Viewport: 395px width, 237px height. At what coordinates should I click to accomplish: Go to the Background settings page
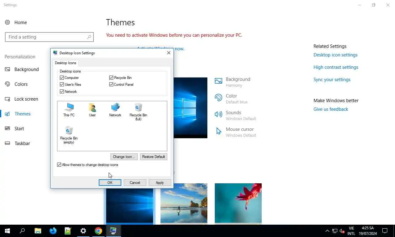pyautogui.click(x=27, y=69)
